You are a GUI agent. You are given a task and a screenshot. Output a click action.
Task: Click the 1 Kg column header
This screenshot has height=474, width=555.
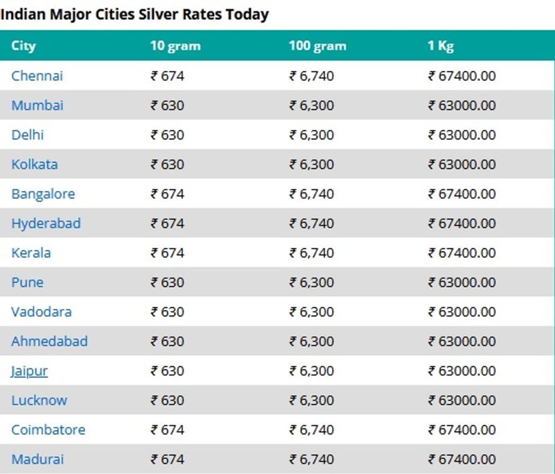tap(441, 46)
